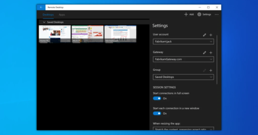Open the Work PC desktop thumbnail
The width and height of the screenshot is (258, 135).
pos(87,34)
